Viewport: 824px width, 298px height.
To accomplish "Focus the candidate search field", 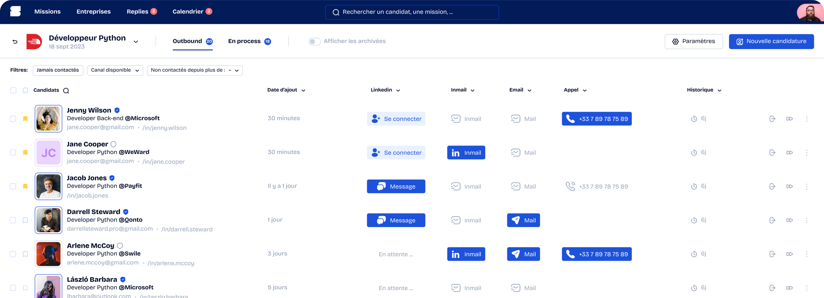I will click(412, 12).
